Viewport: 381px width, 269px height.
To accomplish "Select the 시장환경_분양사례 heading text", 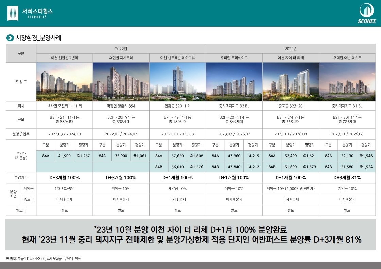I will click(38, 38).
